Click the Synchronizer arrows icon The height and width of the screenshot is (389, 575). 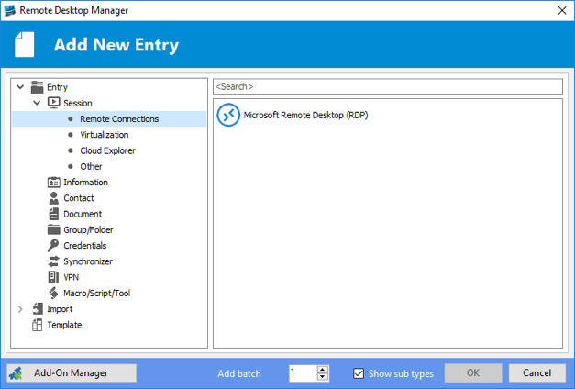point(53,261)
